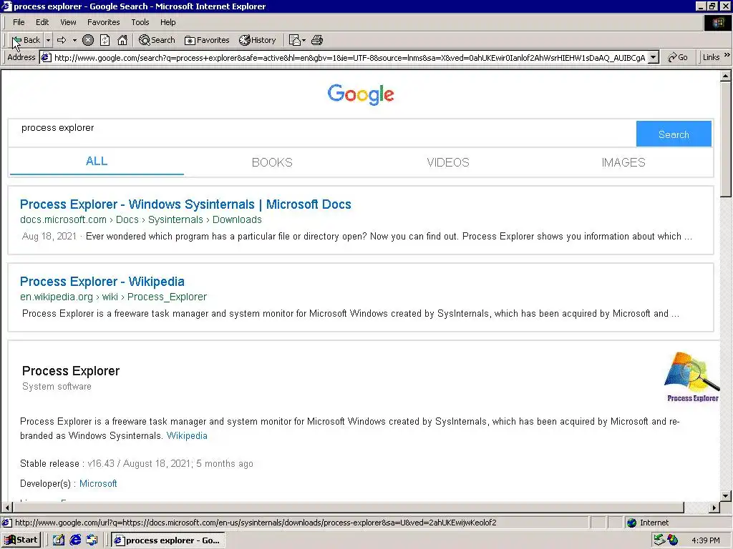Open the Tools menu
The image size is (733, 549).
pos(140,22)
